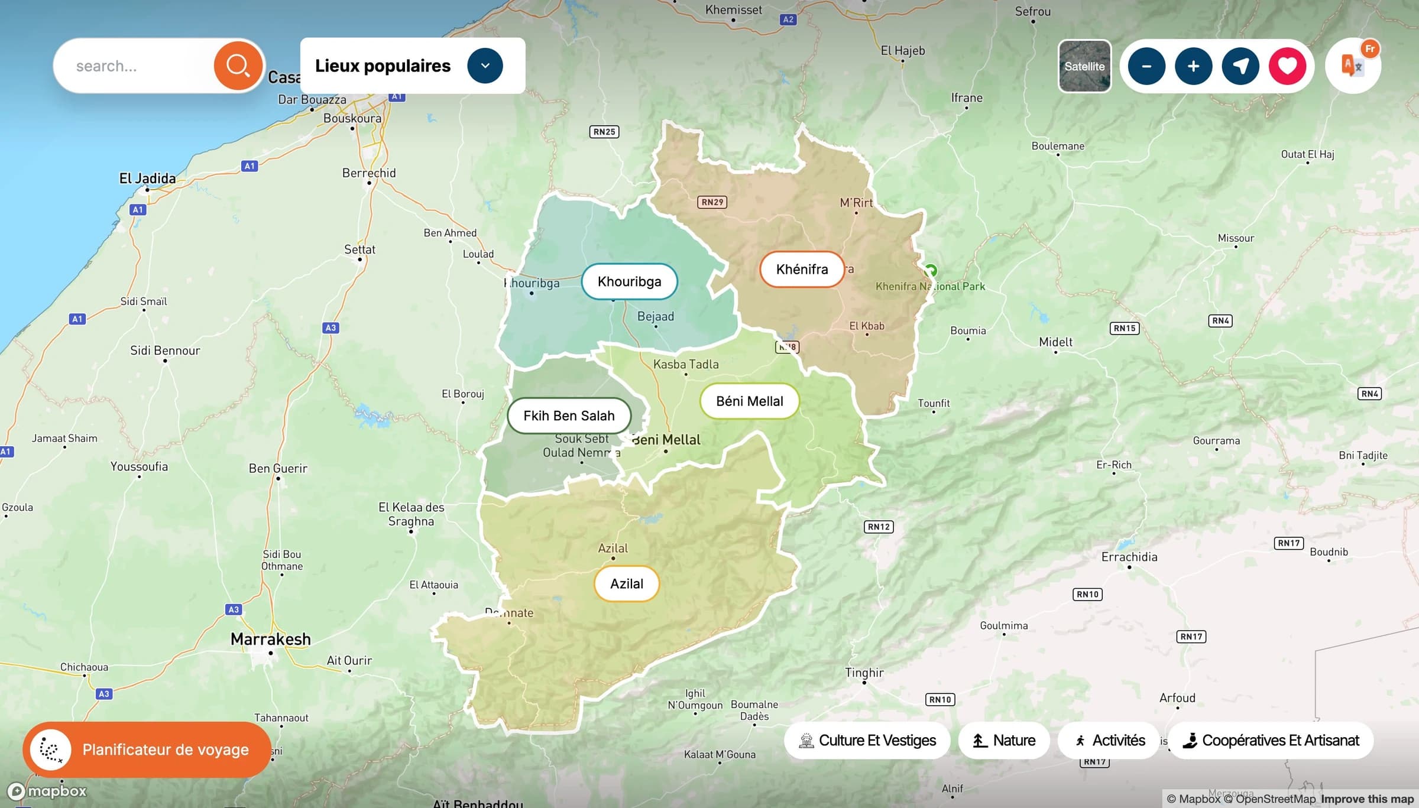Click the RN29 road shield

712,202
